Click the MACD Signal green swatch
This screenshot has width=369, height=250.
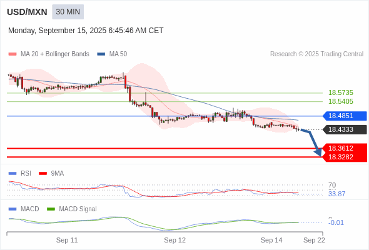51,209
